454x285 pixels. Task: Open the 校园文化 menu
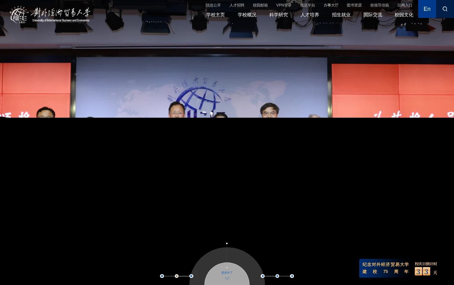[404, 15]
